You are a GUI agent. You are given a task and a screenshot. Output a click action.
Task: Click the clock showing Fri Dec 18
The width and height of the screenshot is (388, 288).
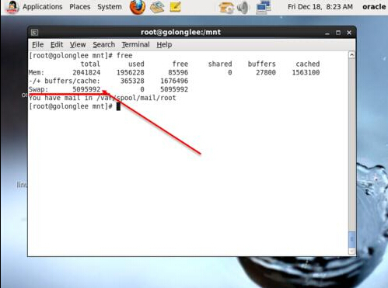(x=320, y=7)
